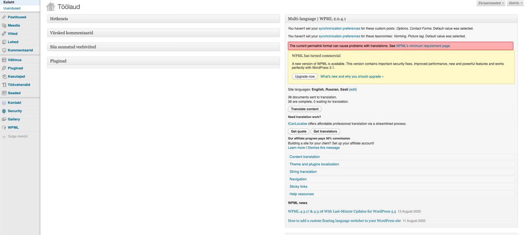
Task: Expand Siia suunatud veebiviited widget
Action: [164, 47]
